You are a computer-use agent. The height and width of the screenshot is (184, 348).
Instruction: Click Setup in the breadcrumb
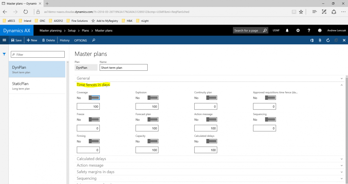tap(72, 30)
